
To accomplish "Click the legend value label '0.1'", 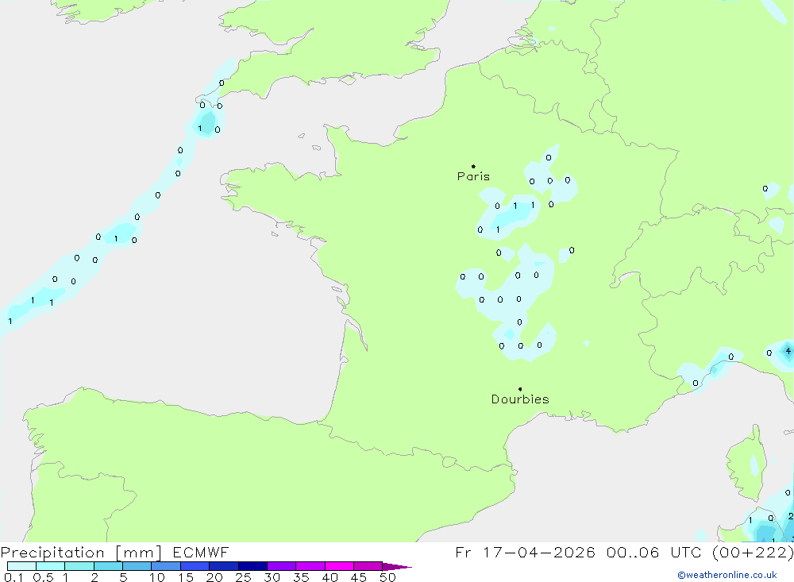I will 13,577.
